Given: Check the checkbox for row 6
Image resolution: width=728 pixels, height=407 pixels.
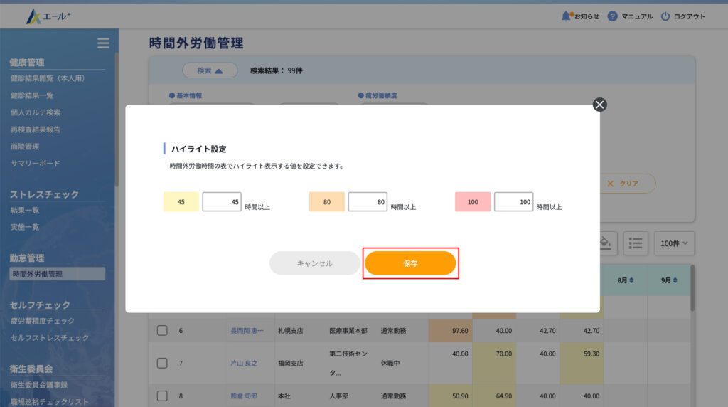Looking at the screenshot, I should point(162,331).
